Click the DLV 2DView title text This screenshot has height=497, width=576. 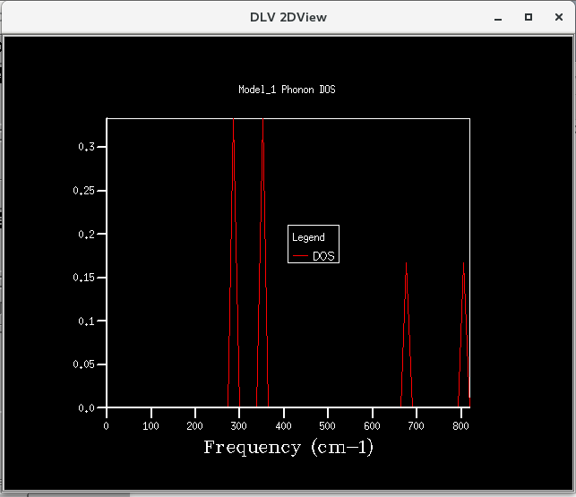[288, 17]
